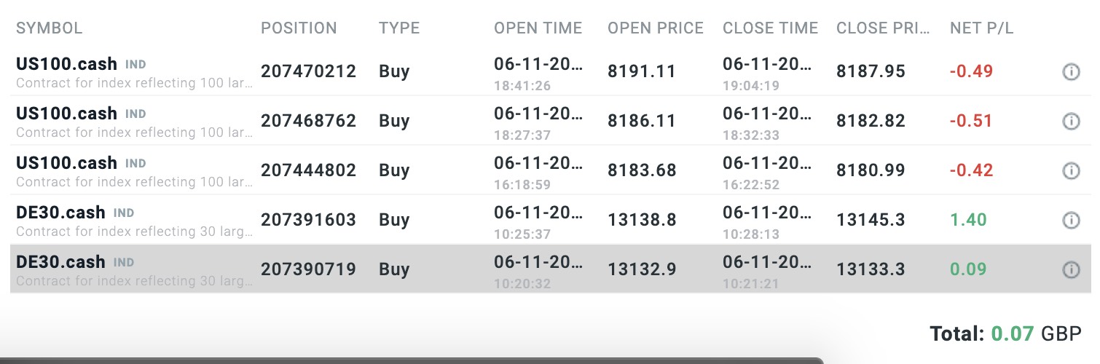
Task: Click open price 13138.8
Action: coord(642,220)
